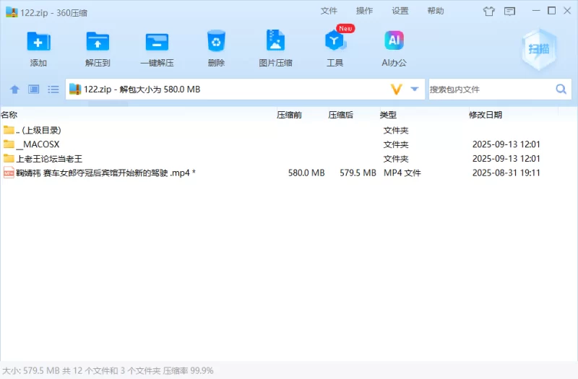Minimize the 360压缩 window
The height and width of the screenshot is (379, 578).
point(536,11)
